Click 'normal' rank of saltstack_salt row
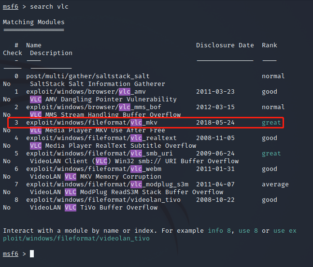The image size is (313, 267). 273,76
